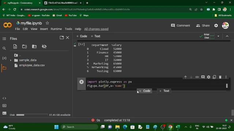
Task: Open the table of contents sidebar icon
Action: [4, 39]
